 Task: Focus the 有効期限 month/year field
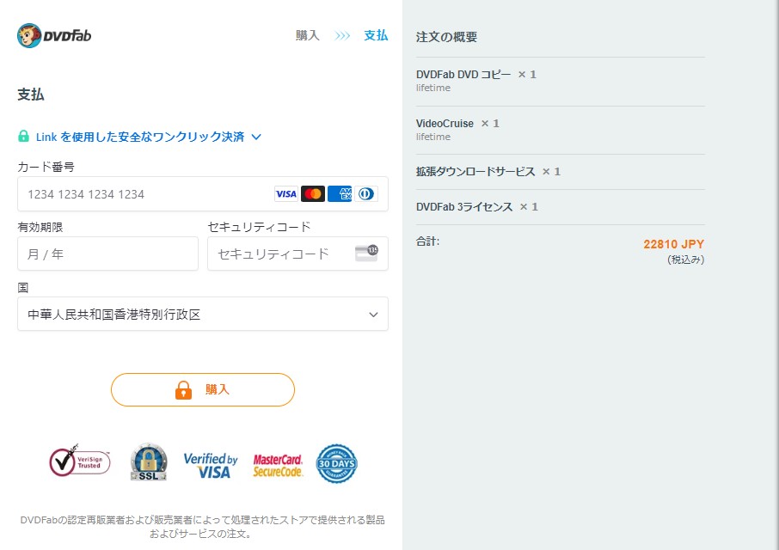tap(107, 254)
